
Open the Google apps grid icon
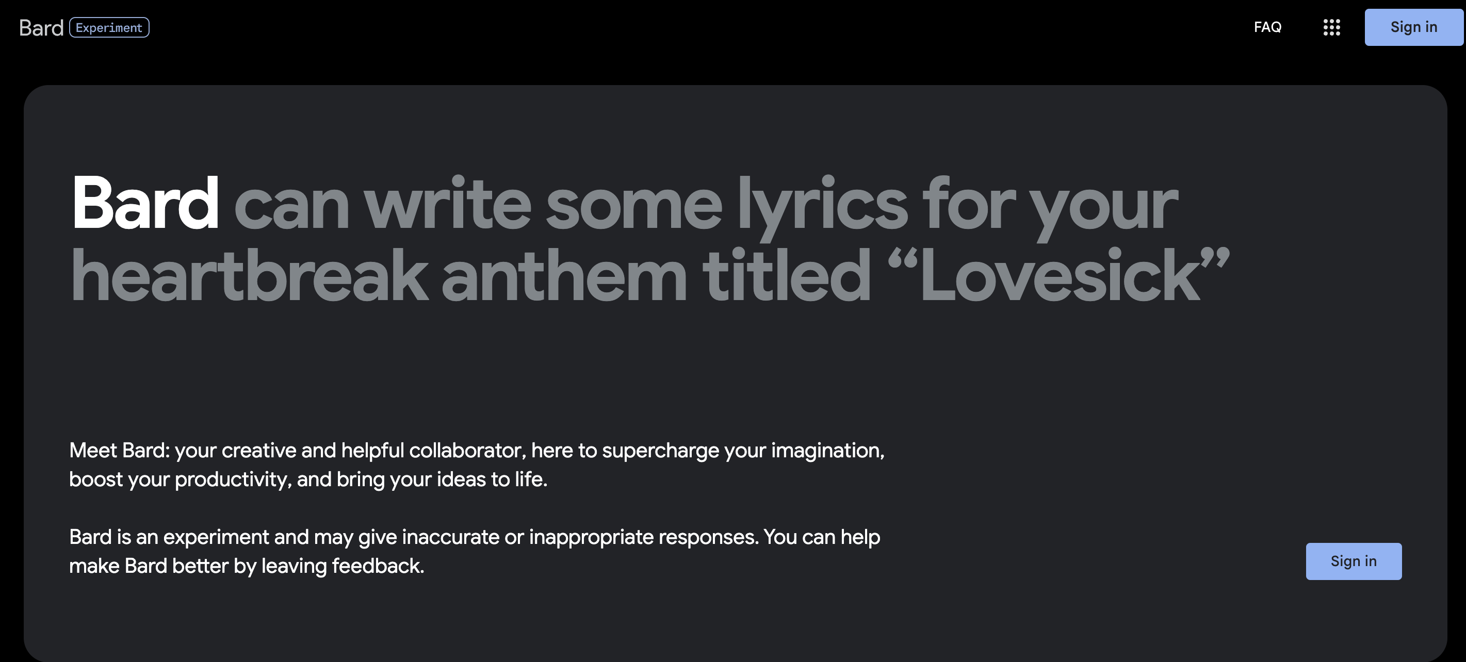pos(1331,27)
